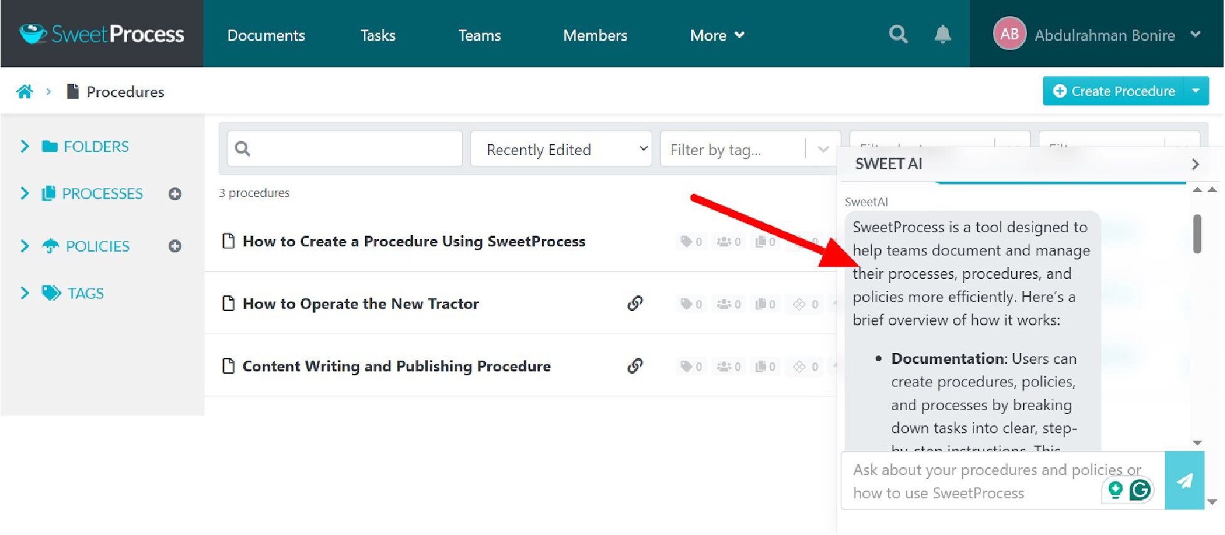1225x535 pixels.
Task: Collapse the Sweet AI panel chevron
Action: click(x=1196, y=164)
